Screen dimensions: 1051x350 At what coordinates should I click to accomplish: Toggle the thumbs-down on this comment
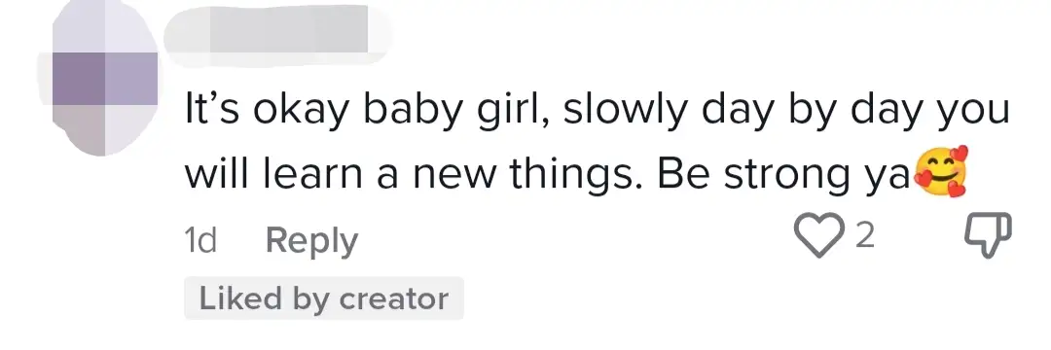988,235
